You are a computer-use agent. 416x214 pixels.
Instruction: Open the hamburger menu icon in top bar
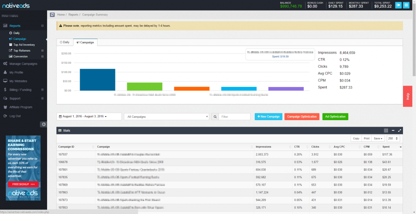pyautogui.click(x=406, y=5)
